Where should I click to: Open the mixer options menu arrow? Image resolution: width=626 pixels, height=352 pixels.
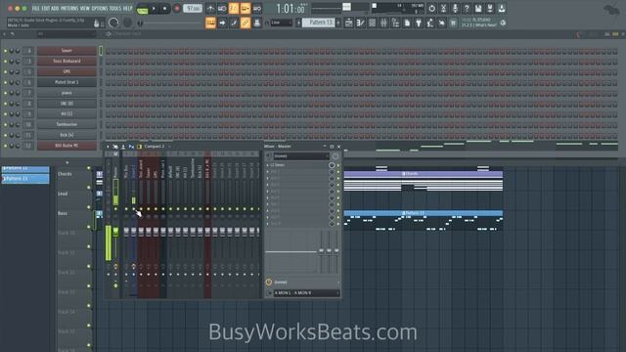pyautogui.click(x=108, y=147)
